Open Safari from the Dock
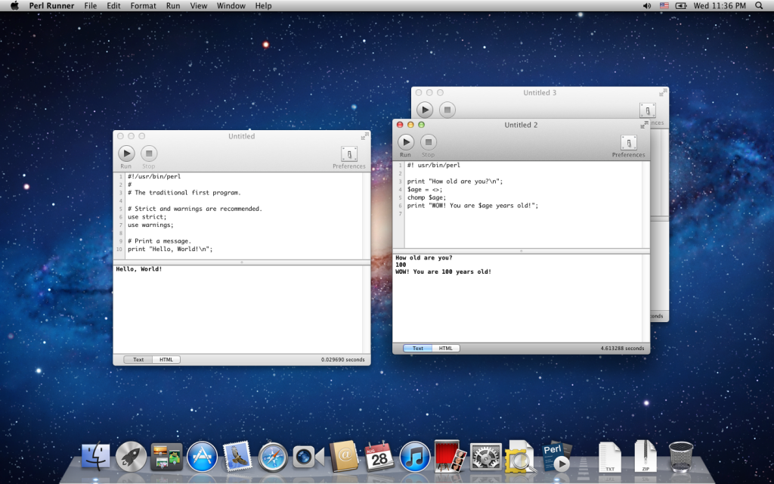 [x=273, y=457]
